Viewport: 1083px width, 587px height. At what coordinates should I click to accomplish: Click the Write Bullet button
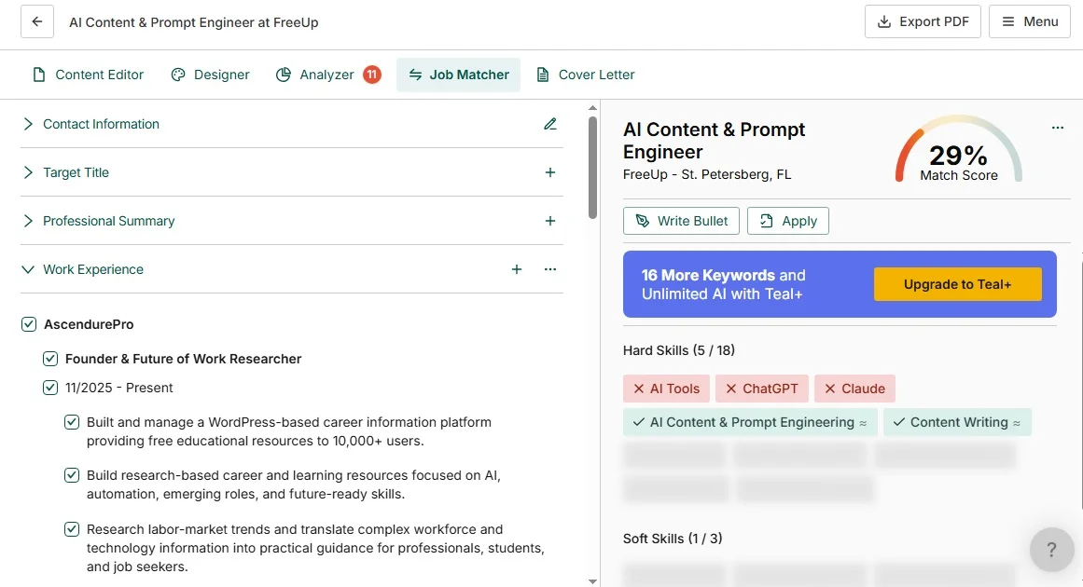(681, 221)
